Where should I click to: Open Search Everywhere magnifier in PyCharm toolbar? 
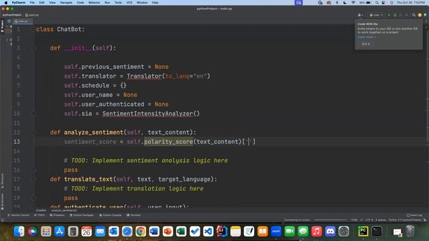point(414,15)
